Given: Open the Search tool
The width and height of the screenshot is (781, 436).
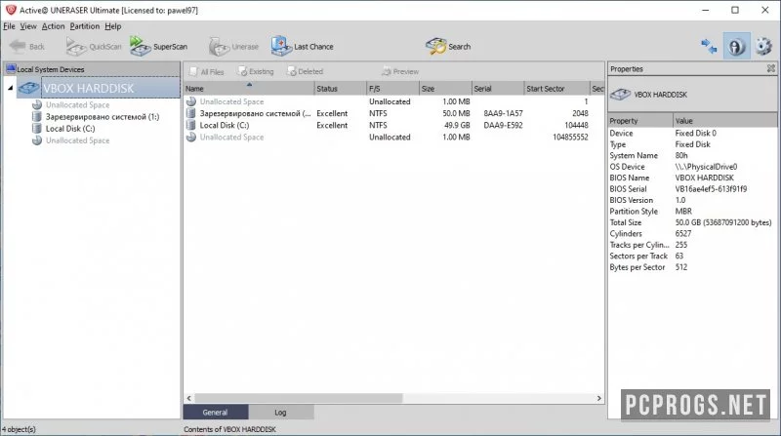Looking at the screenshot, I should point(448,46).
